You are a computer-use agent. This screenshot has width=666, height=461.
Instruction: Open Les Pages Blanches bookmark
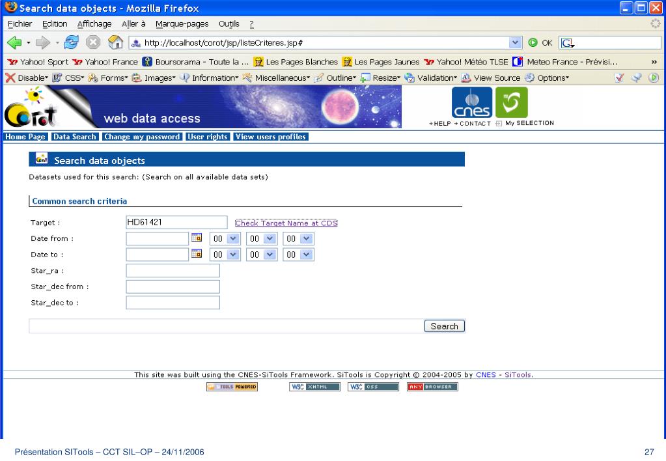(x=296, y=62)
